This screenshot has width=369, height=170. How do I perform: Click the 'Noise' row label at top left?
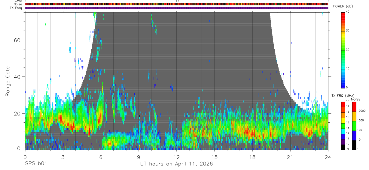pyautogui.click(x=18, y=4)
